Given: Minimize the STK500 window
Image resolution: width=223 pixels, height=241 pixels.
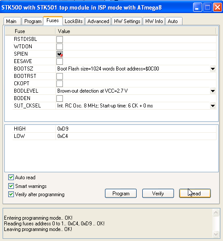Looking at the screenshot, I should (x=197, y=7).
